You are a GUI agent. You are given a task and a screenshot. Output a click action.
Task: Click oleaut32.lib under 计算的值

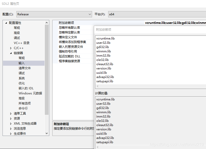(105, 125)
